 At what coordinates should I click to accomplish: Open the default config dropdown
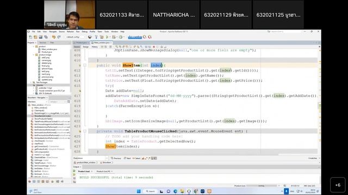coord(76,37)
